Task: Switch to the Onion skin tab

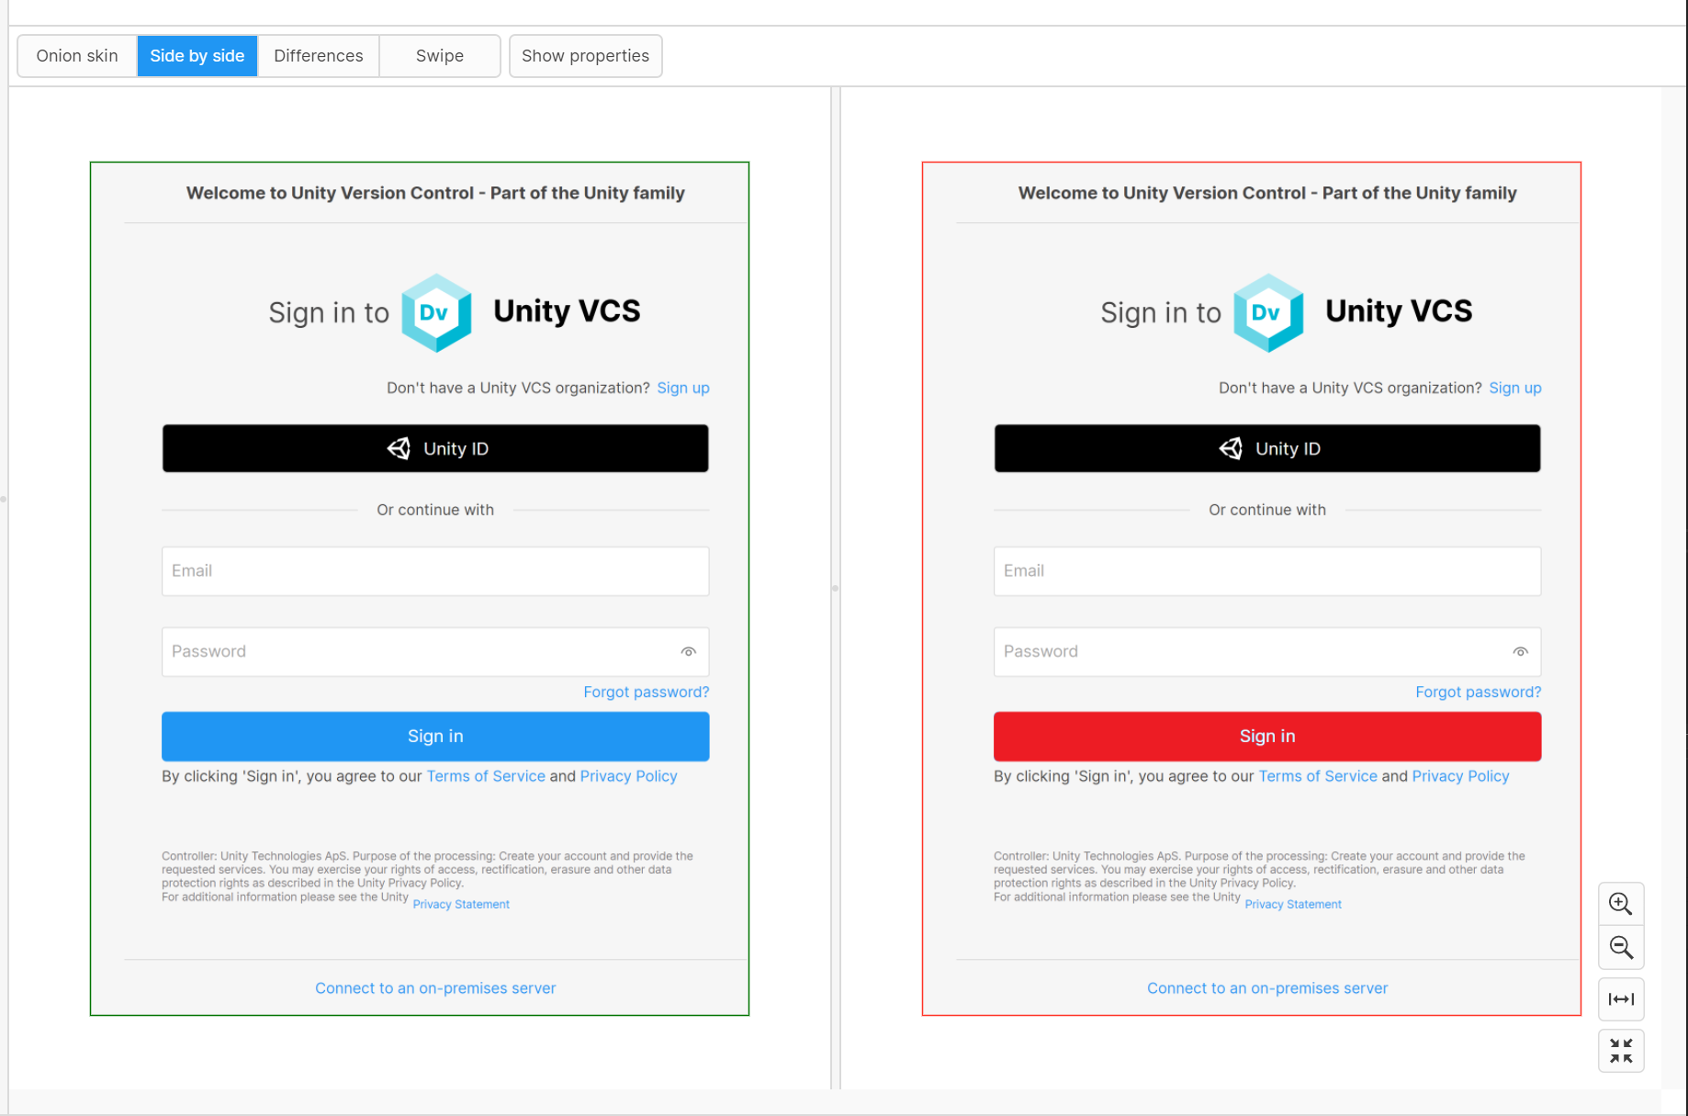Action: coord(76,55)
